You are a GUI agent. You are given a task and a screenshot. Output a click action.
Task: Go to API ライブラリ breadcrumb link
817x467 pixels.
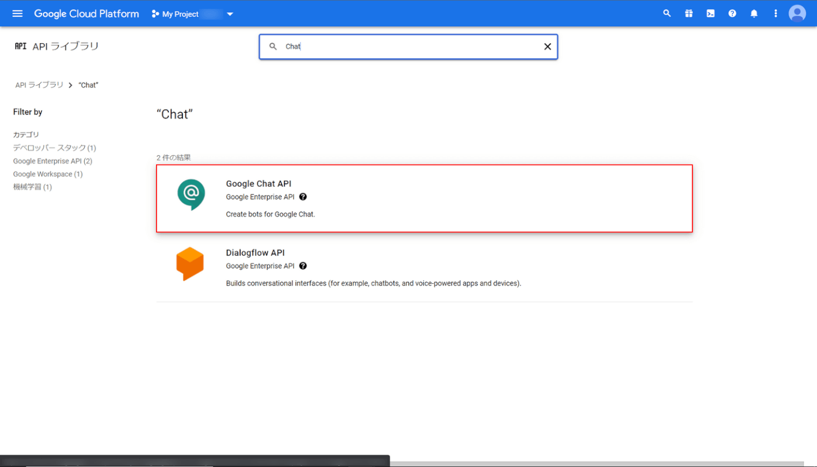(39, 85)
